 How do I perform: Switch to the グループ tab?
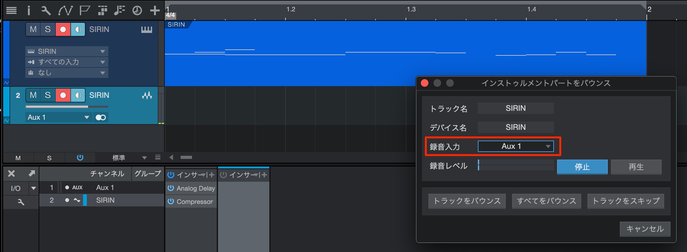(x=148, y=173)
